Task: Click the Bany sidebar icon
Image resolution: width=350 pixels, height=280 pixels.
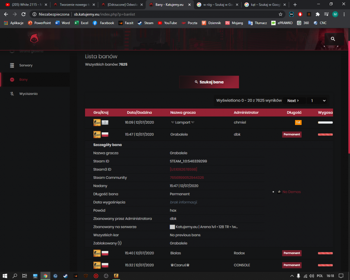Action: tap(12, 79)
